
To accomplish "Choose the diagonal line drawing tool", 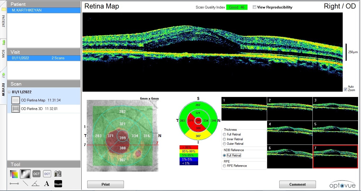I will tap(25, 184).
